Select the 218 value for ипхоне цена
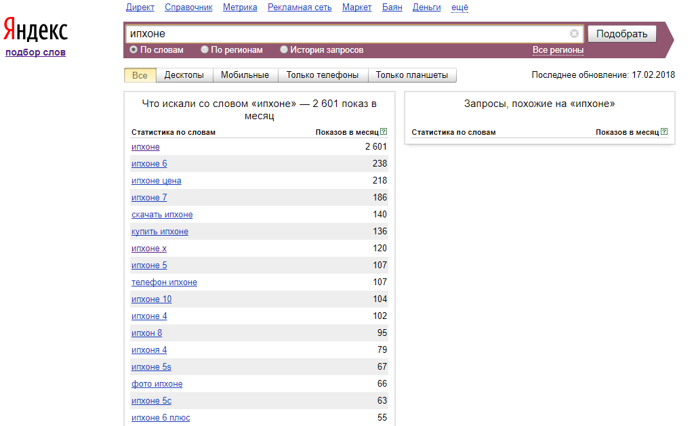This screenshot has width=696, height=426. coord(380,180)
